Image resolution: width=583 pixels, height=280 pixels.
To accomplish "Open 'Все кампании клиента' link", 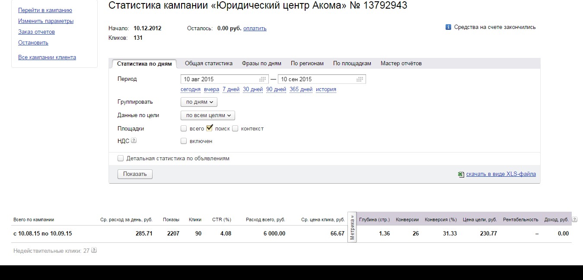I will [x=47, y=57].
